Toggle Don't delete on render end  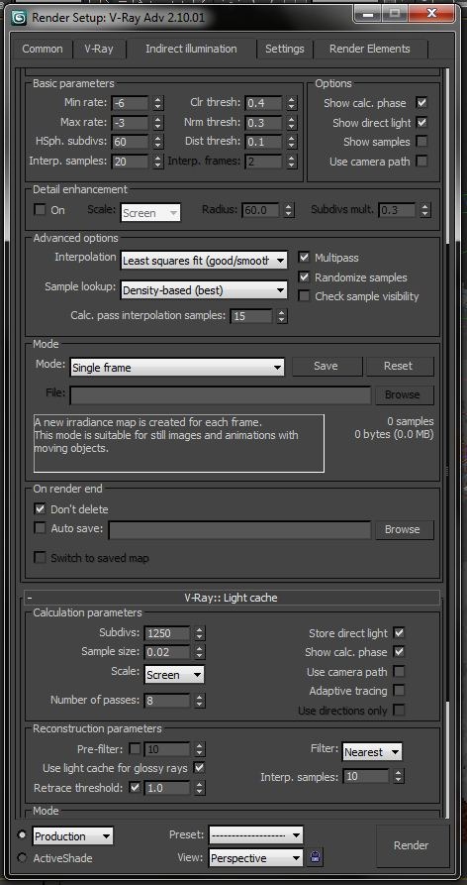[x=40, y=509]
